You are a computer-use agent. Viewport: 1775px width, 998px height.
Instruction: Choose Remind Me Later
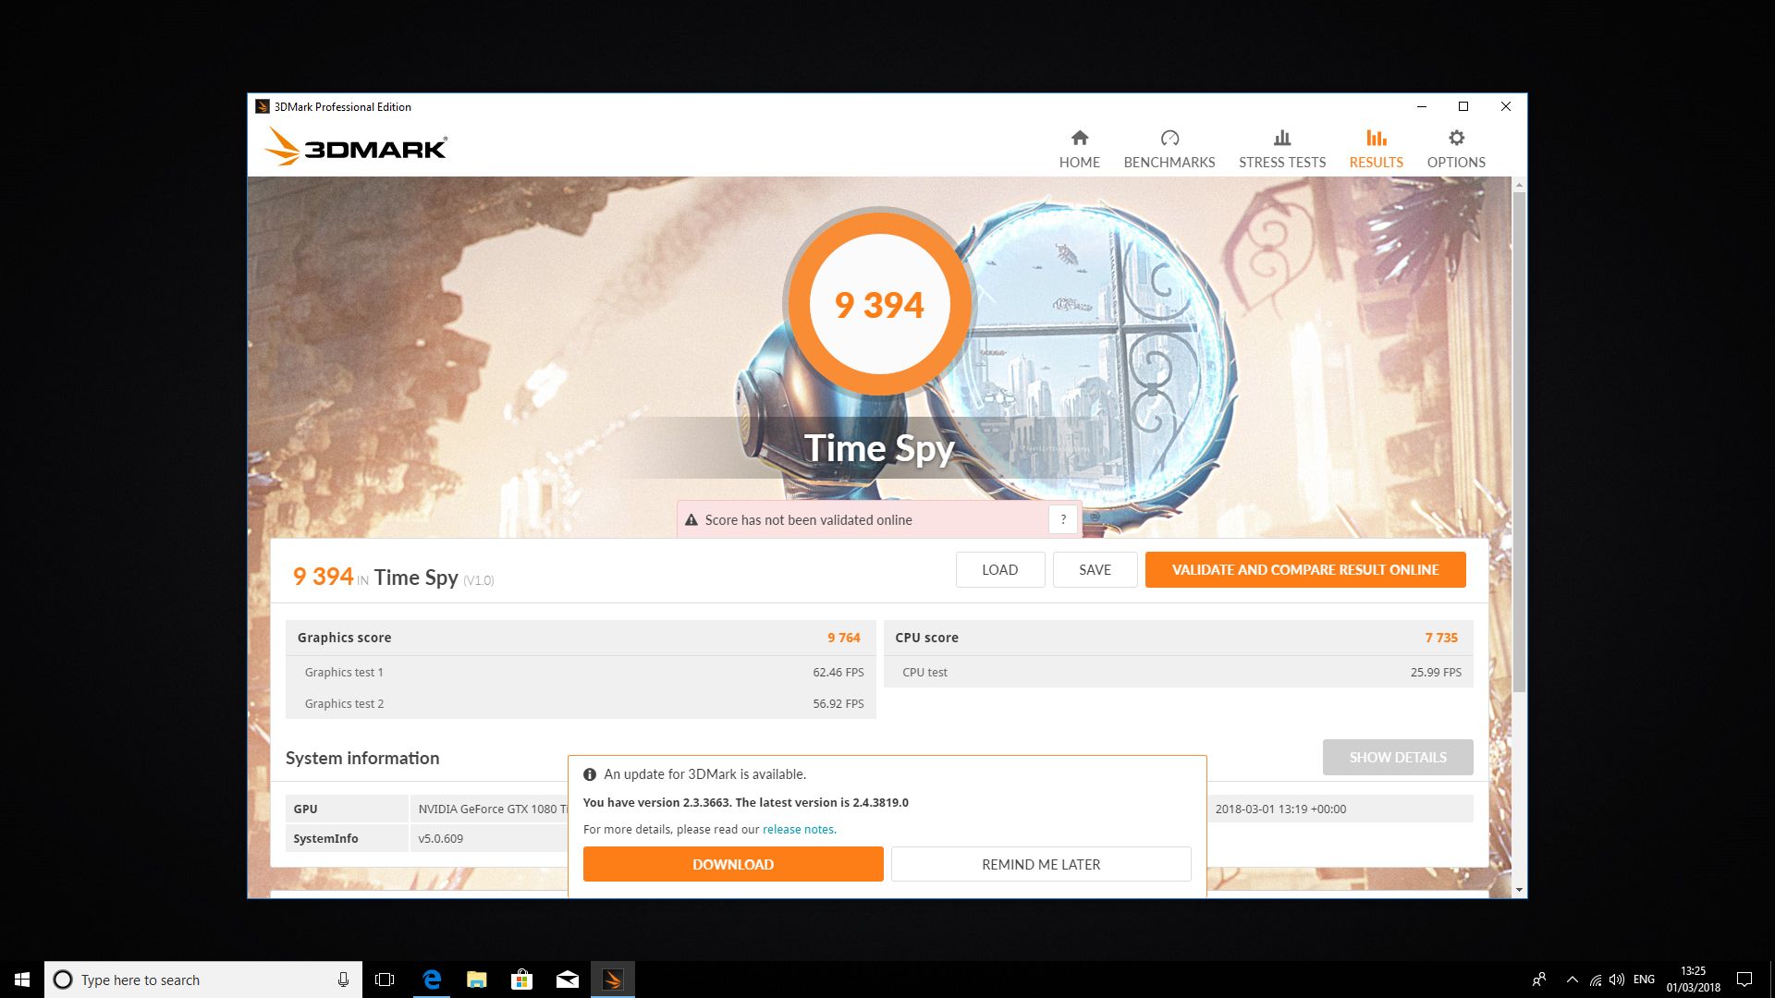coord(1040,864)
